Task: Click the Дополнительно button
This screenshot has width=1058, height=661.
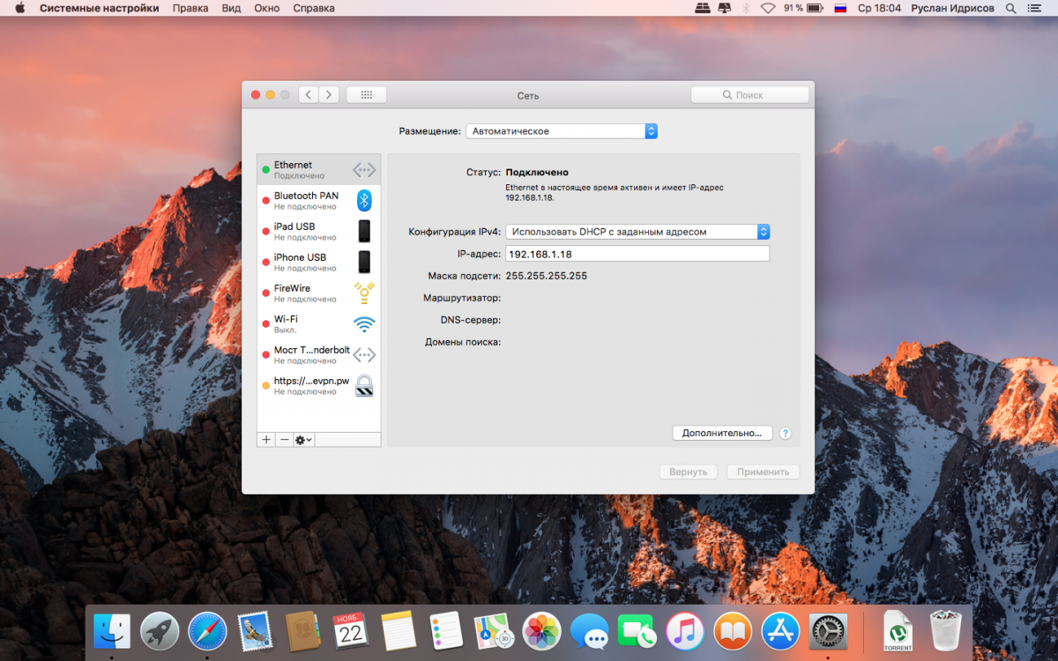Action: tap(721, 434)
